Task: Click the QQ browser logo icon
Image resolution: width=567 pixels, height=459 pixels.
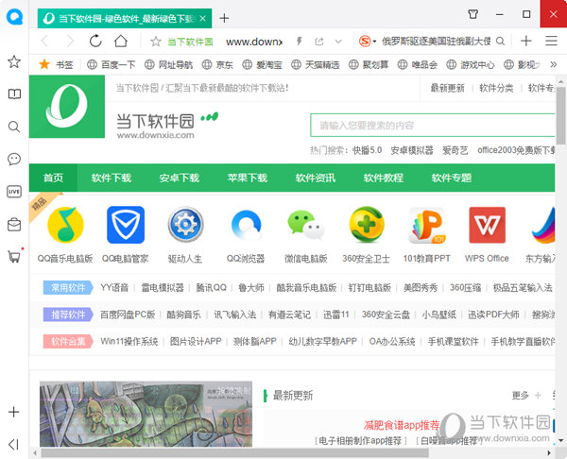Action: click(14, 16)
